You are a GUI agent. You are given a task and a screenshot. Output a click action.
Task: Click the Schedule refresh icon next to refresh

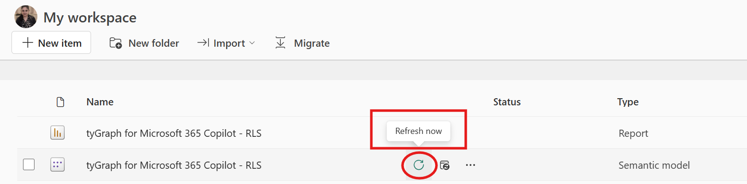(x=445, y=165)
